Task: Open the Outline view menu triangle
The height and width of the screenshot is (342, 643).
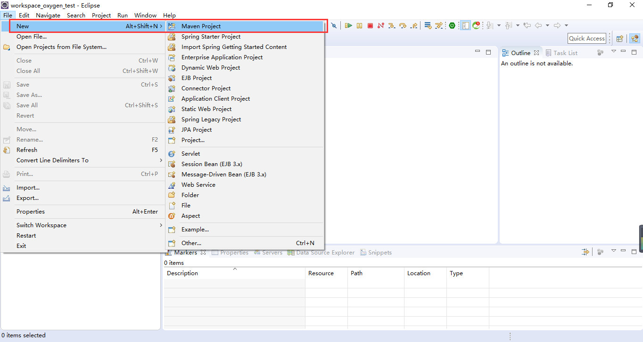Action: (614, 51)
